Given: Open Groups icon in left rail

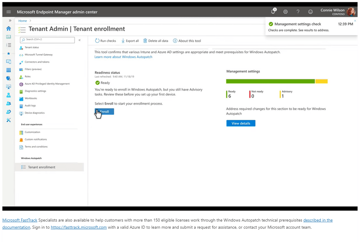Looking at the screenshot, I should click(x=9, y=103).
